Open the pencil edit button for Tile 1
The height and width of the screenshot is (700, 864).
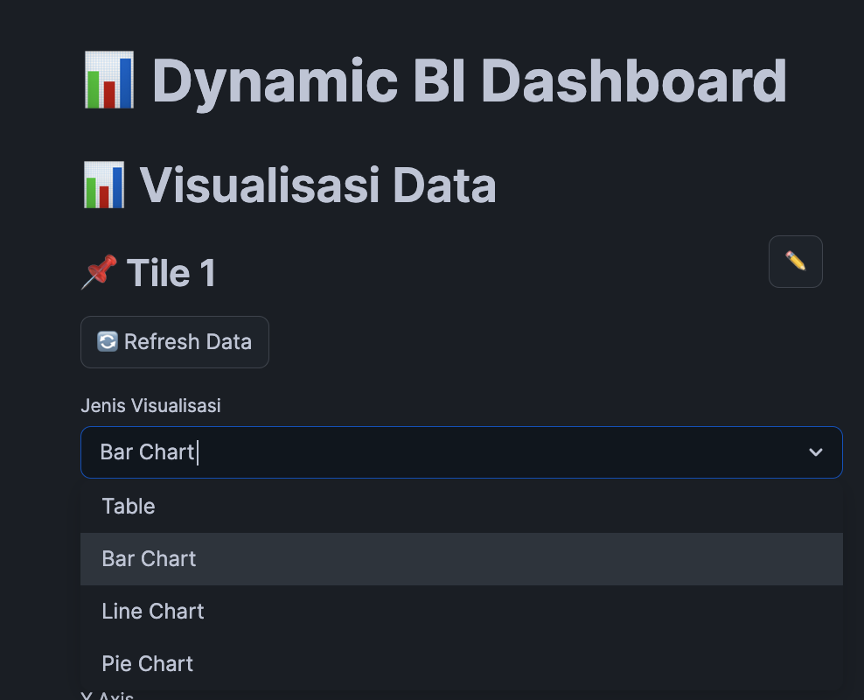coord(795,262)
